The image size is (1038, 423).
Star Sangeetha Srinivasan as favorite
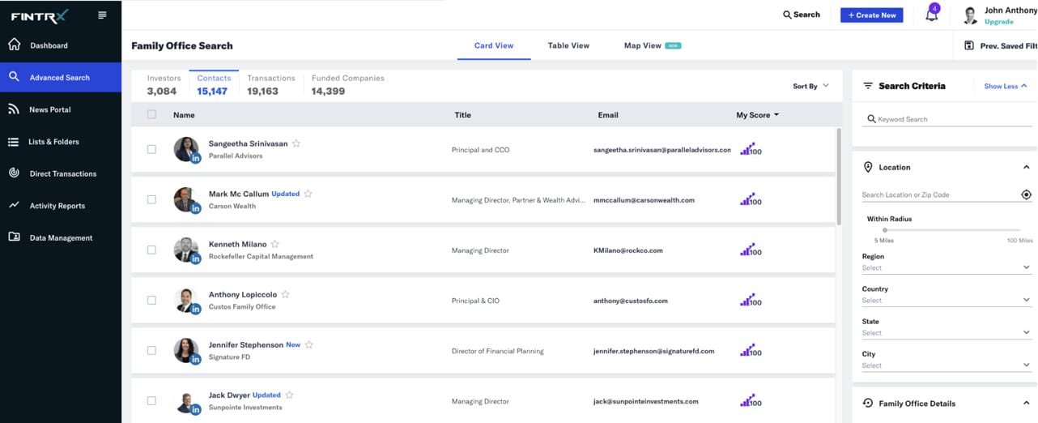coord(296,143)
